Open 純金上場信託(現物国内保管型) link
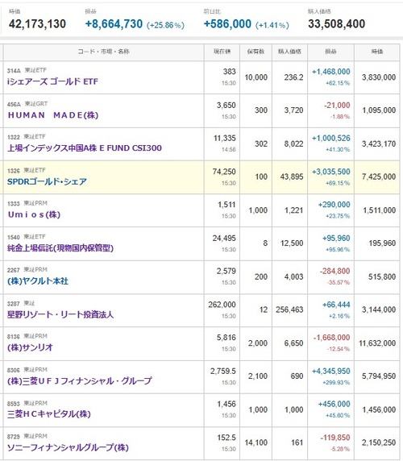This screenshot has width=403, height=461. coord(60,248)
